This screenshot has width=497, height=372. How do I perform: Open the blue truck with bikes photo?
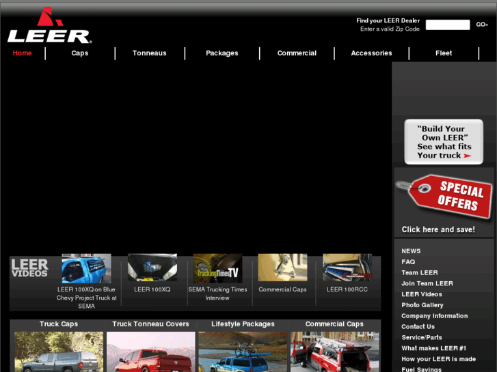coord(243,352)
